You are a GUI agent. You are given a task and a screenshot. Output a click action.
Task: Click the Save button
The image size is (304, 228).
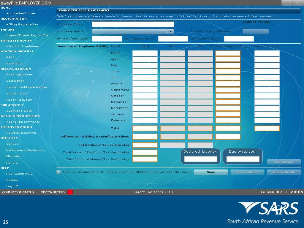pyautogui.click(x=211, y=172)
